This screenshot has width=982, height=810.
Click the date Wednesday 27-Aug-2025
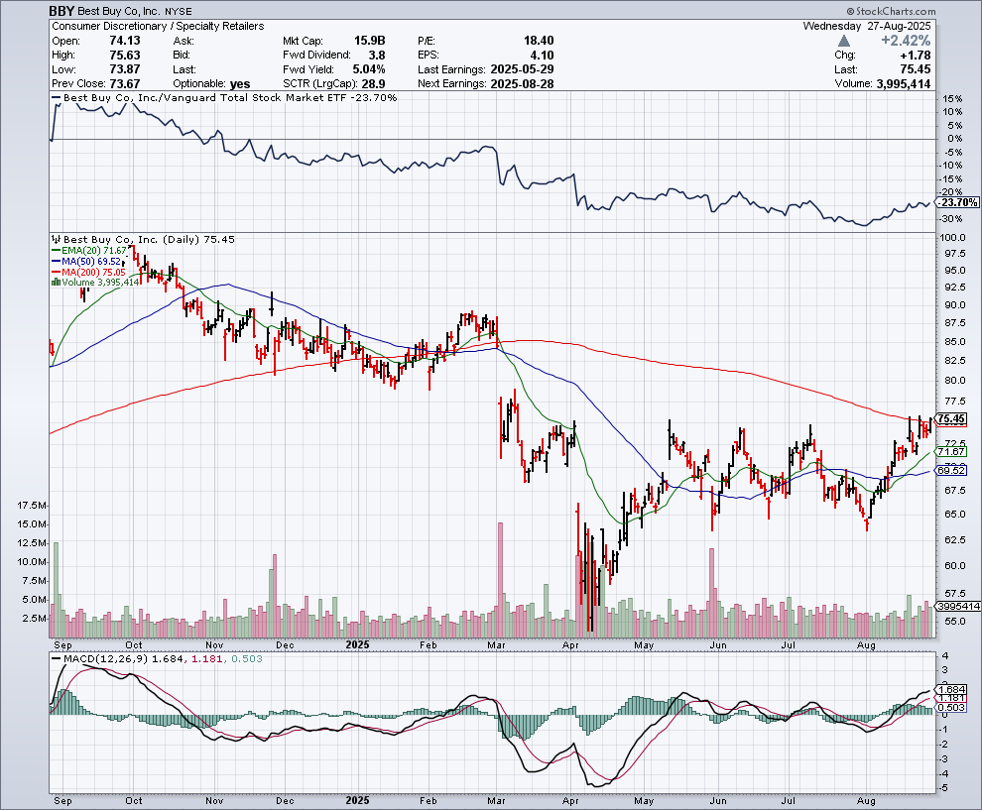[867, 27]
